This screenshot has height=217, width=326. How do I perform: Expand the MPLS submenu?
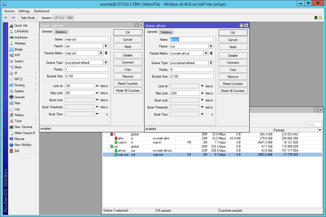(23, 79)
